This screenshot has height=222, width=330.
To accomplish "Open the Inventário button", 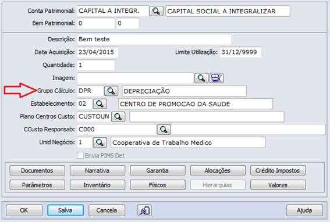I will tap(97, 185).
